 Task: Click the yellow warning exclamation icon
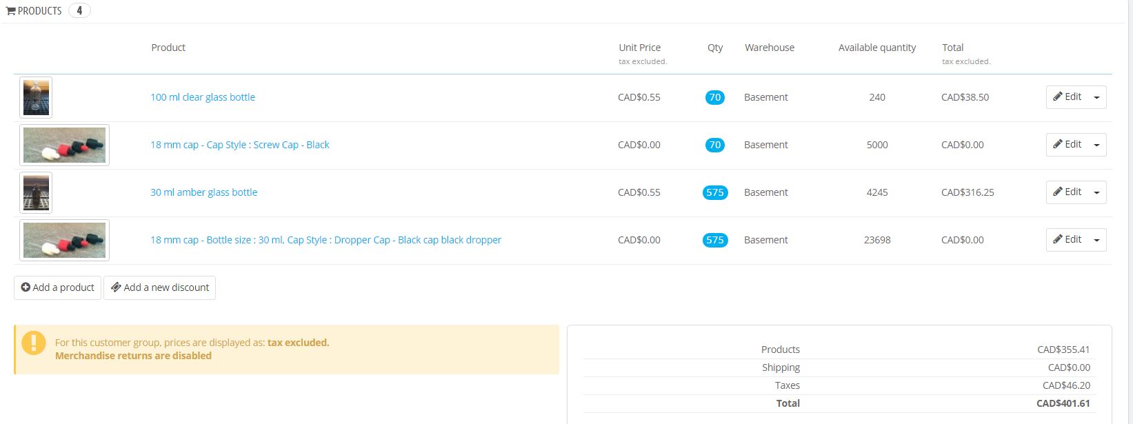(x=33, y=343)
